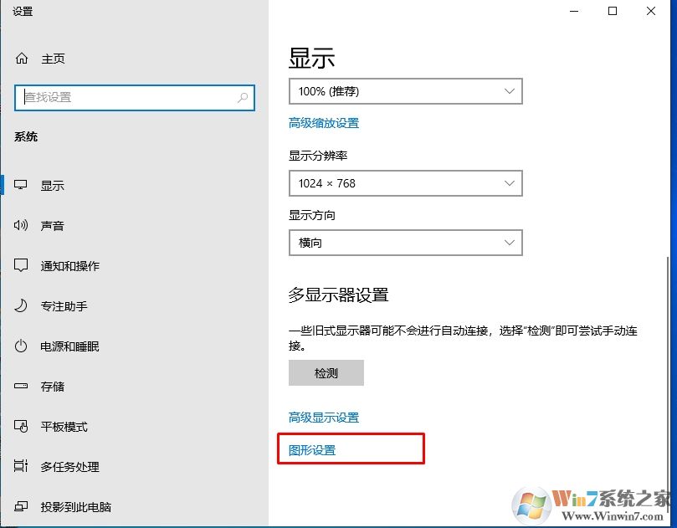Image resolution: width=677 pixels, height=528 pixels.
Task: Select 投影到此电脑 projection settings
Action: pos(20,507)
